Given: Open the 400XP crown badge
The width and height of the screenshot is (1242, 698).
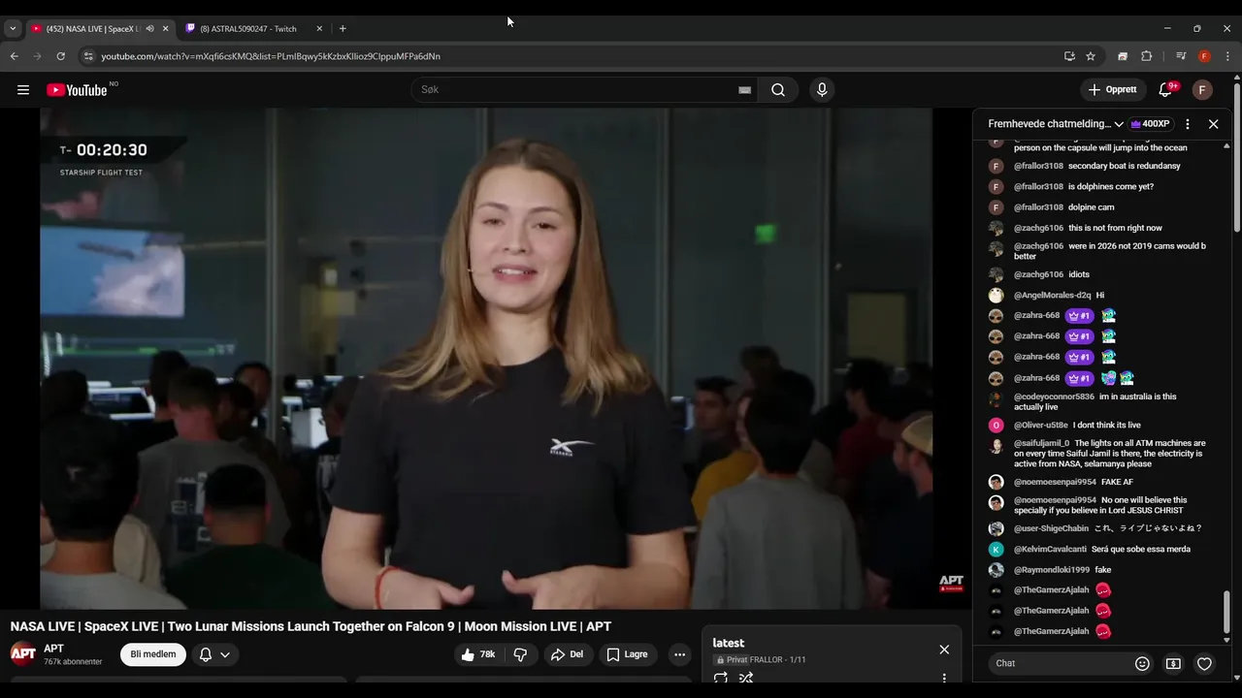Looking at the screenshot, I should [1151, 124].
